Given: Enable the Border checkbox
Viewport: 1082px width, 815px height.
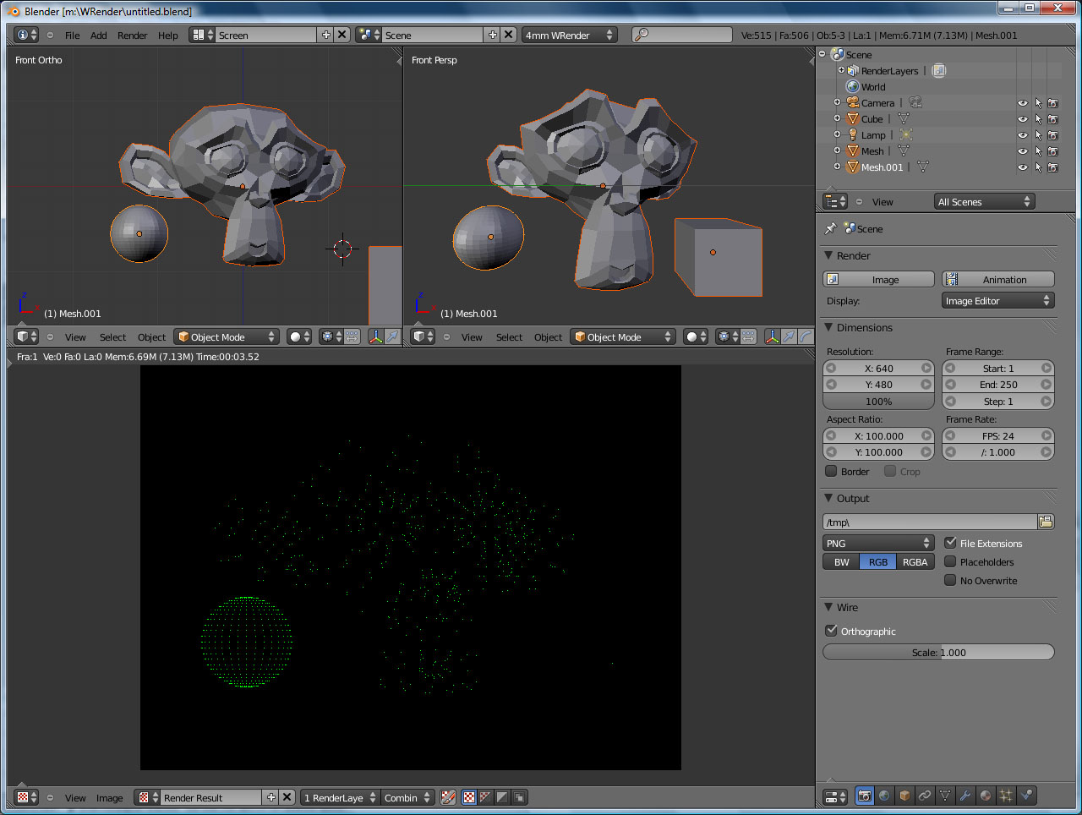Looking at the screenshot, I should point(831,472).
